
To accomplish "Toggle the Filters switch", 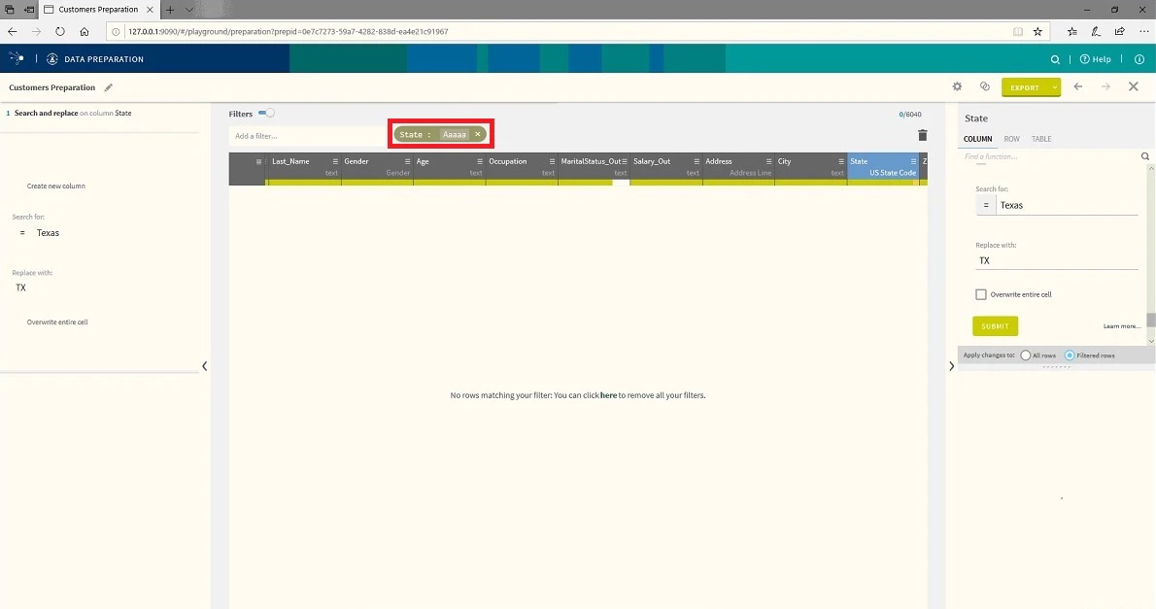I will click(266, 113).
